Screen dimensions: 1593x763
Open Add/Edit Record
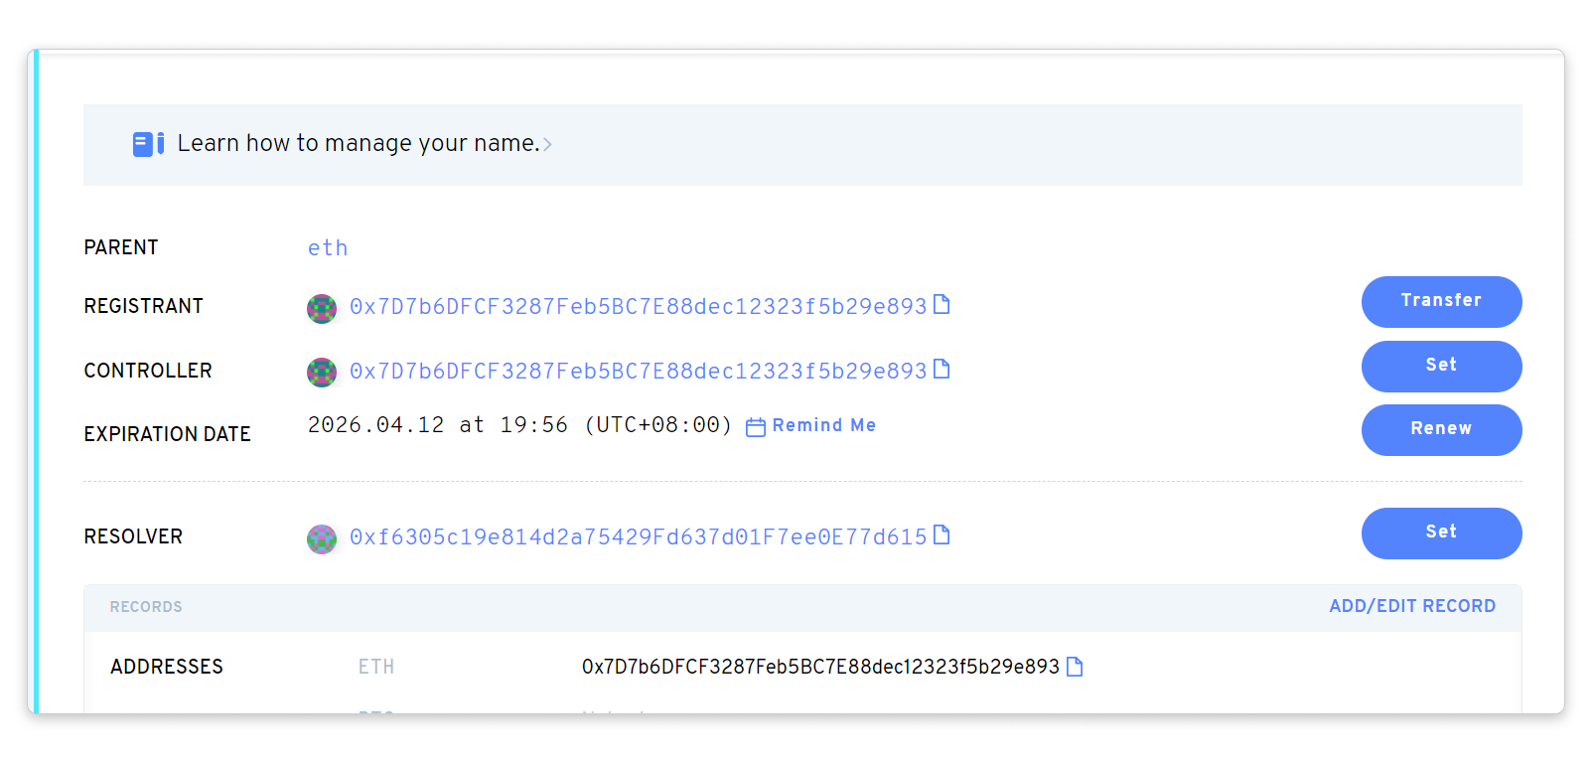1411,606
